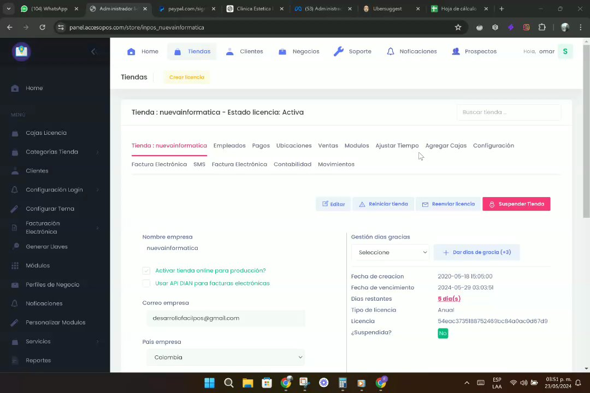Click Noficaciones bell in the sidebar
The height and width of the screenshot is (393, 590).
[15, 303]
